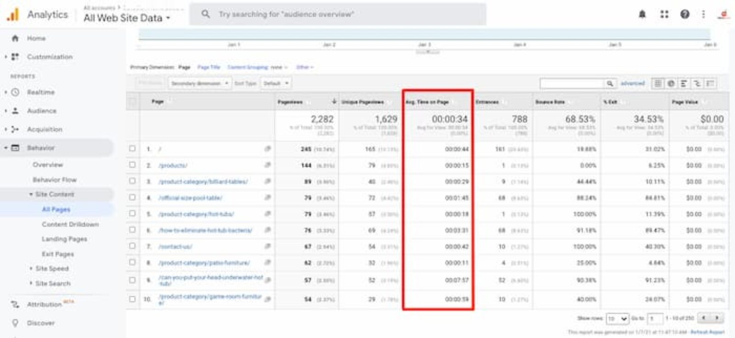Click the sort arrow on Pageviews column
Screen dimensions: 735x338
[x=334, y=101]
